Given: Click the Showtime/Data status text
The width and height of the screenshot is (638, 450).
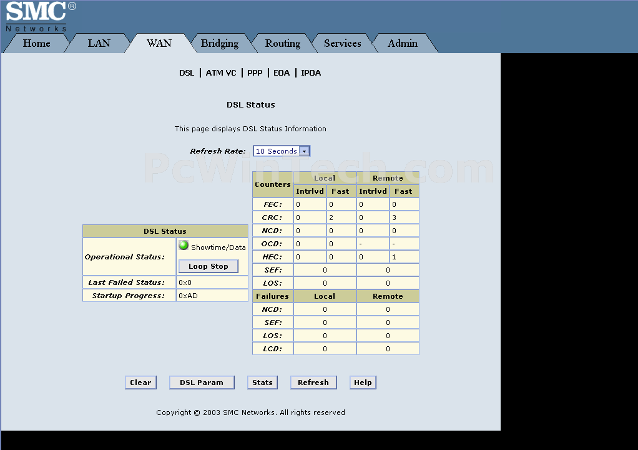Looking at the screenshot, I should 218,247.
